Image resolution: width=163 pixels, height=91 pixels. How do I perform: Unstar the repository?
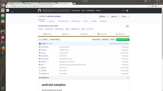click(x=114, y=16)
